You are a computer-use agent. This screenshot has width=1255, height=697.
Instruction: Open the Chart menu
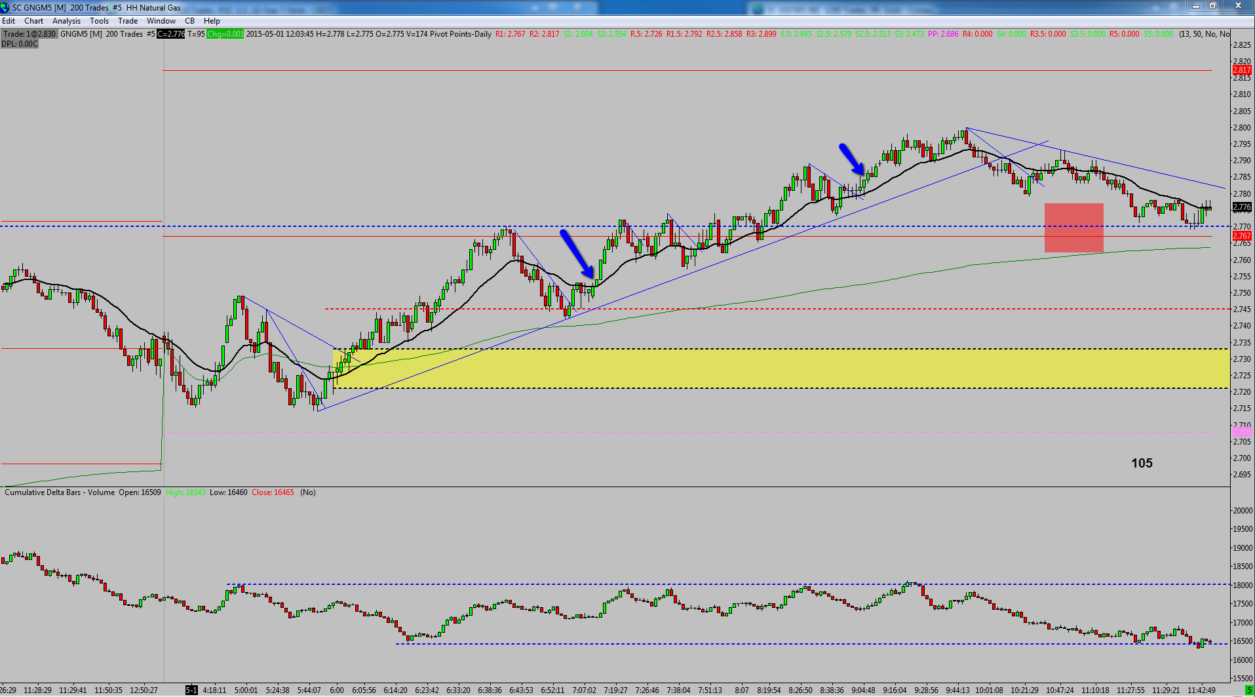click(33, 21)
